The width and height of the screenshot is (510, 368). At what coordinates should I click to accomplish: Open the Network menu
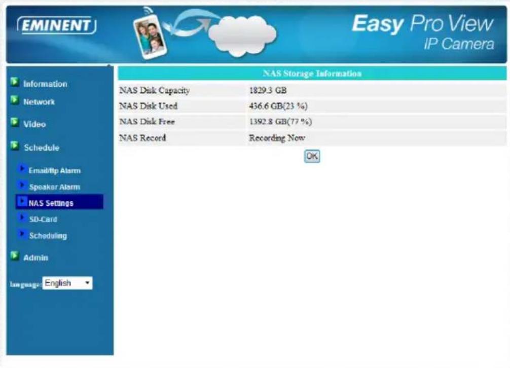click(x=39, y=102)
